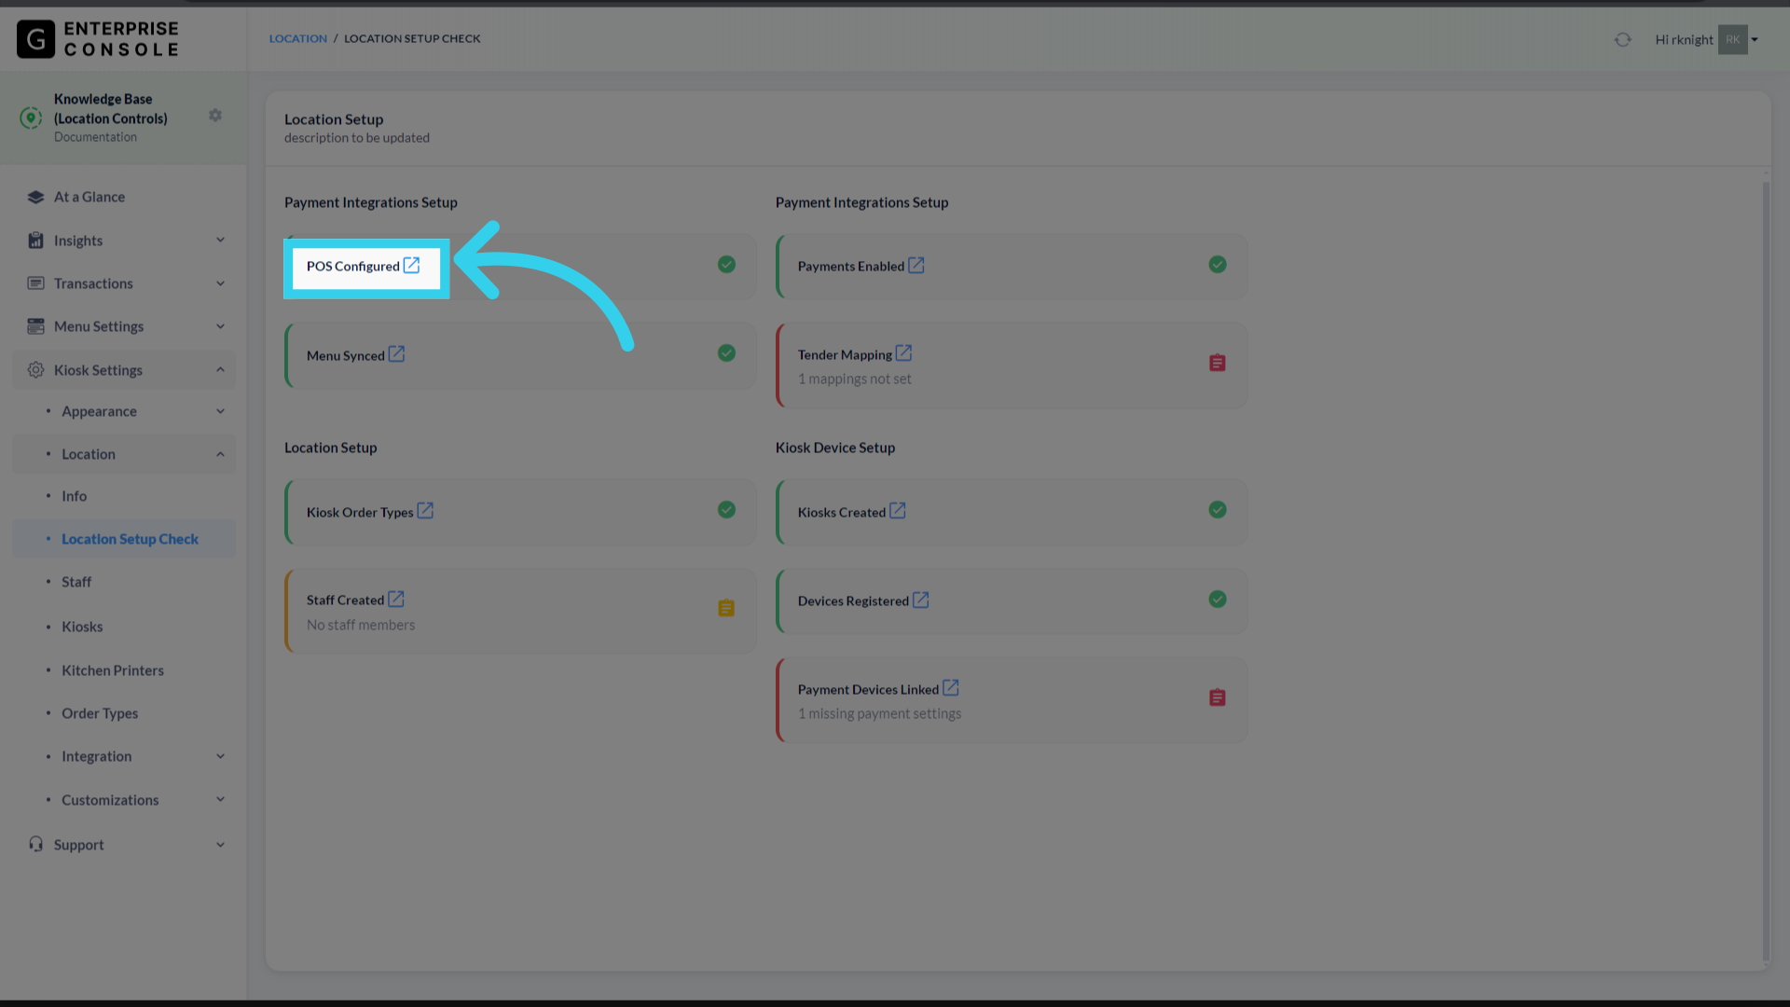Open the Tender Mapping external link icon
This screenshot has height=1007, width=1790.
click(903, 353)
